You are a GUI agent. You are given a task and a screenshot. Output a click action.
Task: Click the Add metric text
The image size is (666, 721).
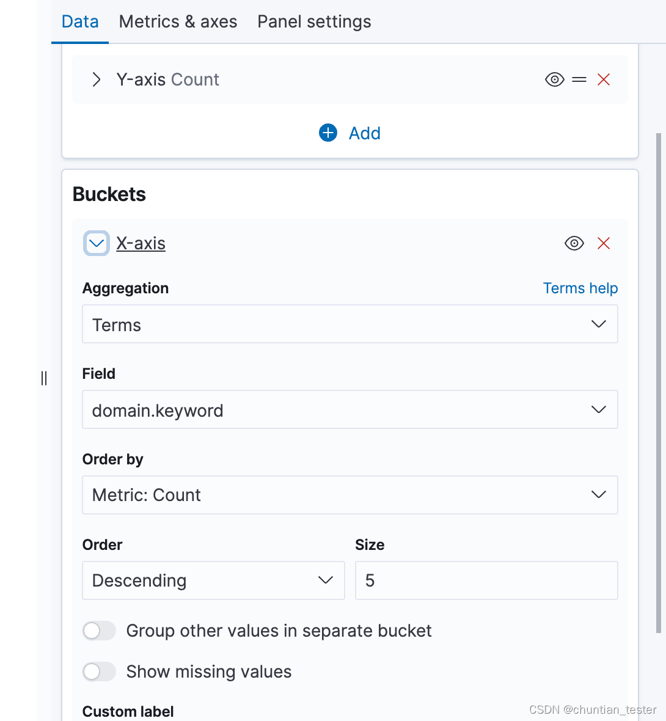[x=365, y=133]
